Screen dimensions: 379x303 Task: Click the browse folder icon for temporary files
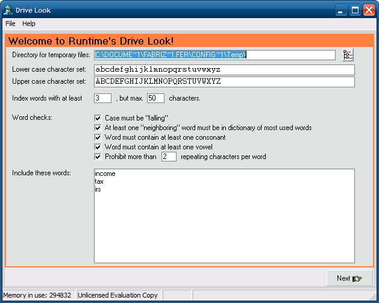pyautogui.click(x=348, y=55)
